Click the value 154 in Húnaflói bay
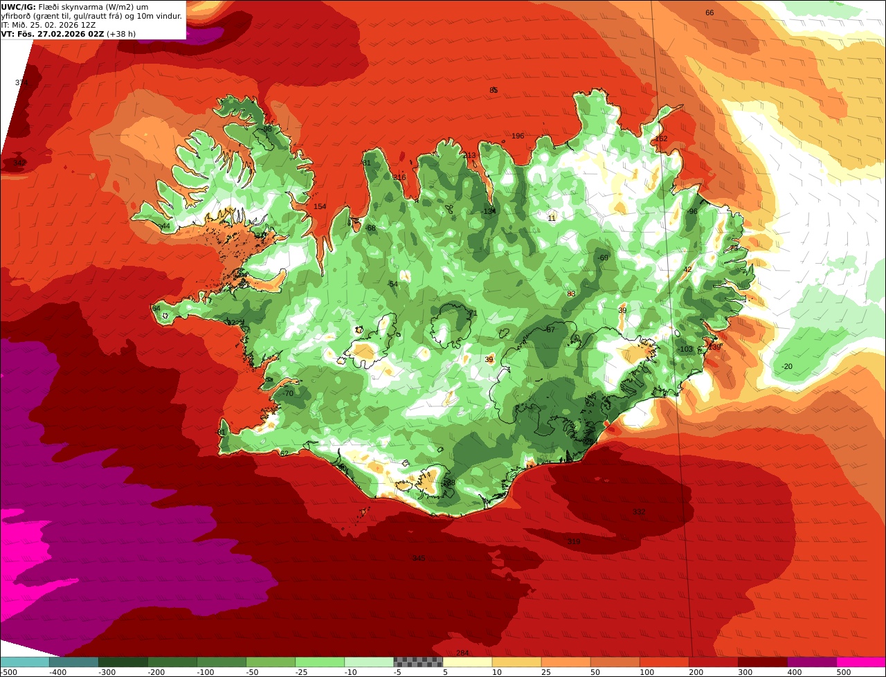Viewport: 886px width, 677px height. [320, 207]
